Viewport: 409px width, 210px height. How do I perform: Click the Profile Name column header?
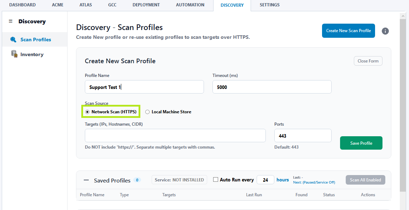[x=92, y=194]
